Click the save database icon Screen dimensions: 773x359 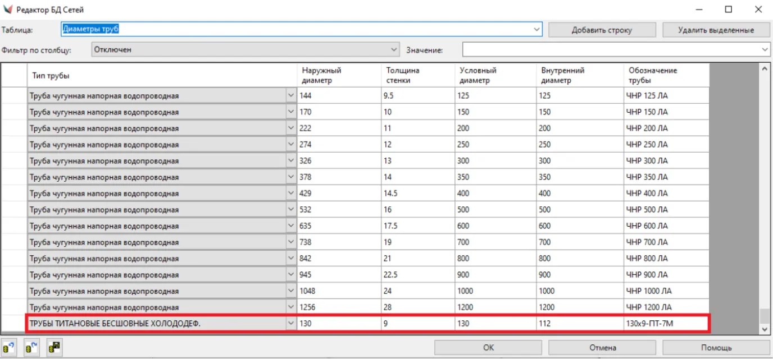(x=53, y=347)
